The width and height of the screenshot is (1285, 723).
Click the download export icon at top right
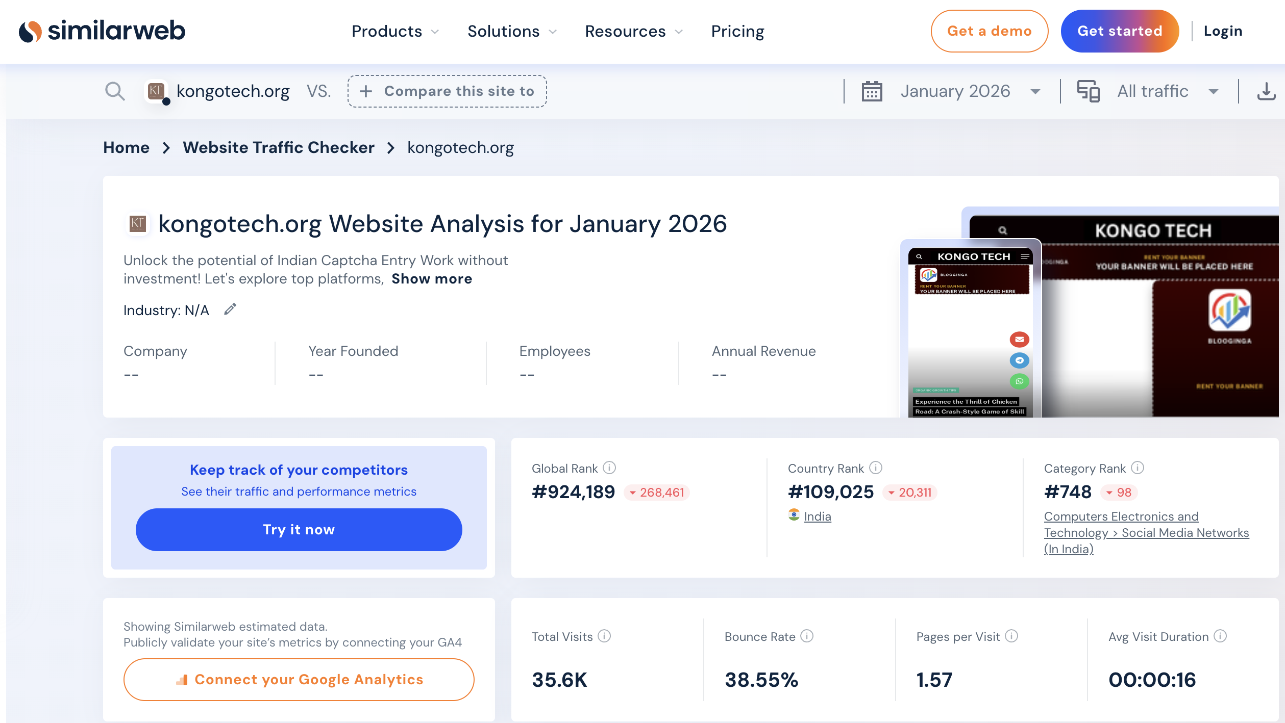point(1268,91)
